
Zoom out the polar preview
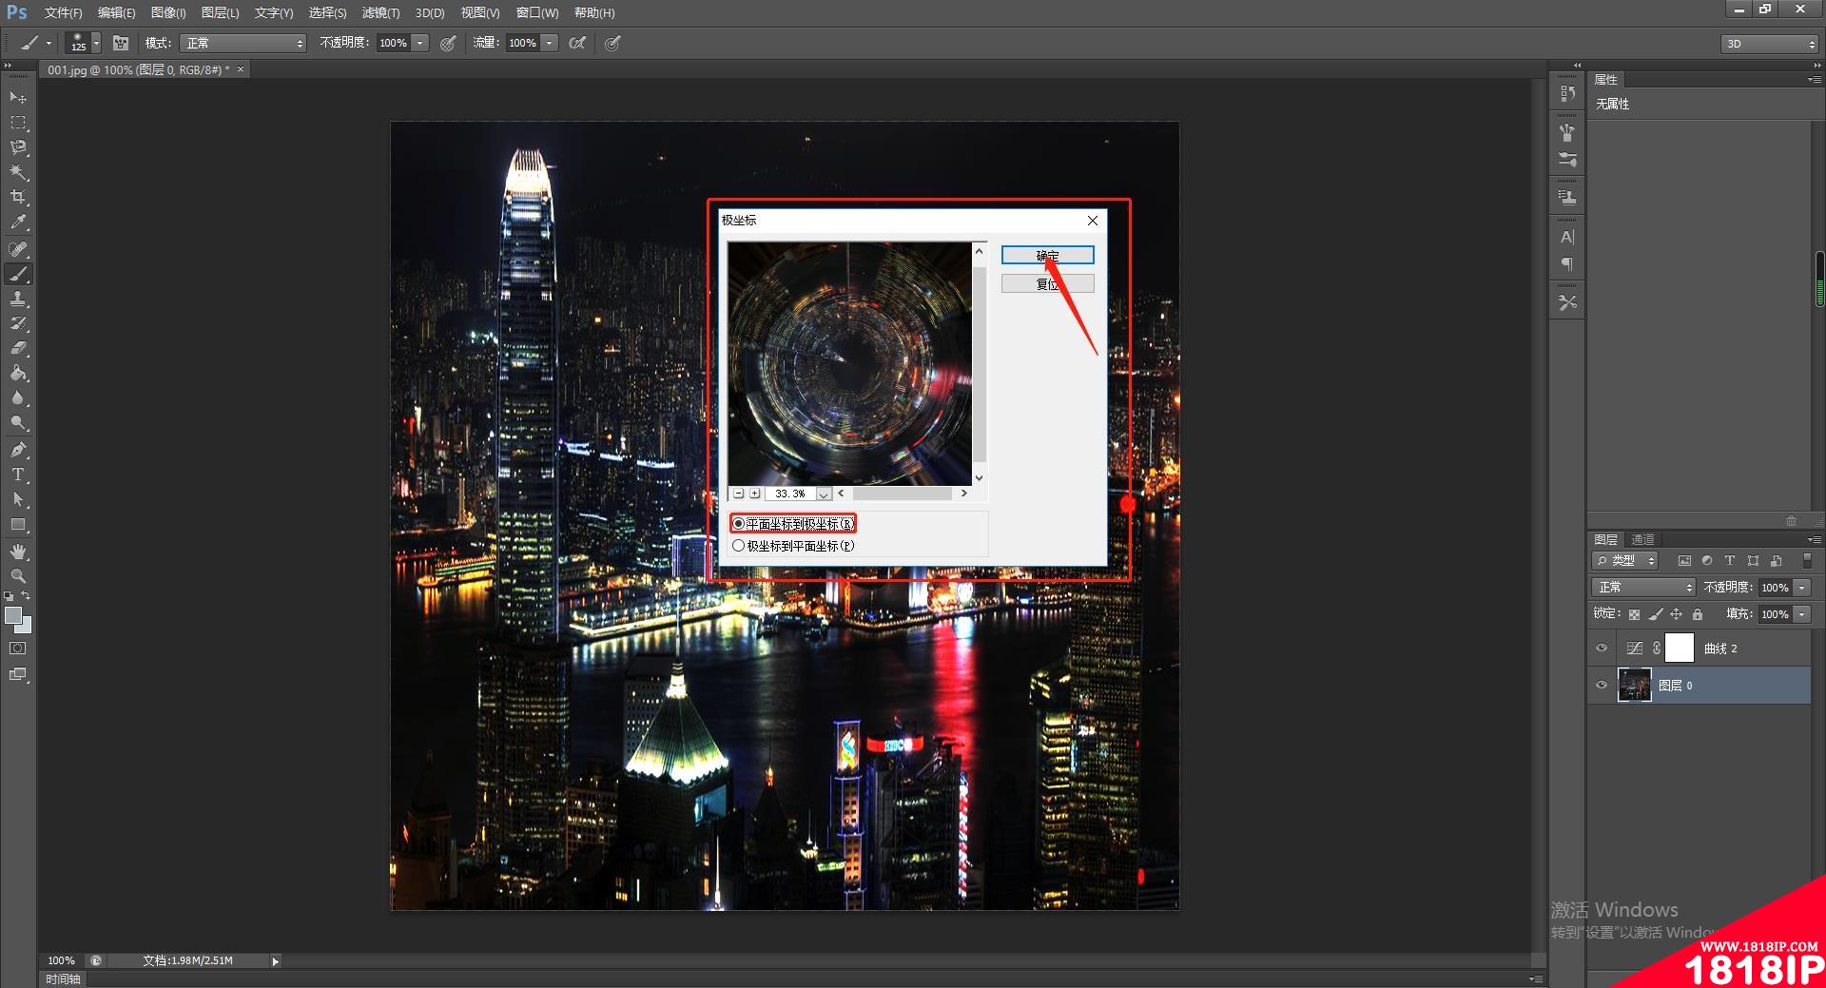[738, 494]
